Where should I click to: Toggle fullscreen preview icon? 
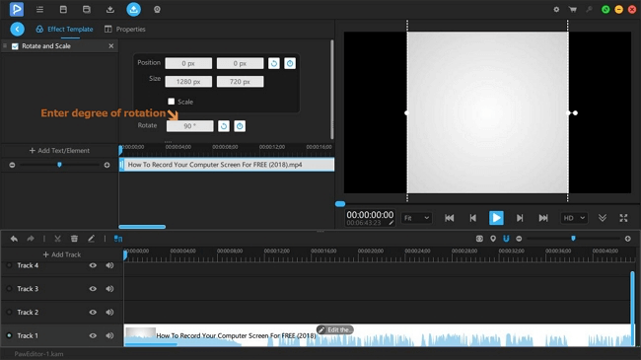point(623,218)
